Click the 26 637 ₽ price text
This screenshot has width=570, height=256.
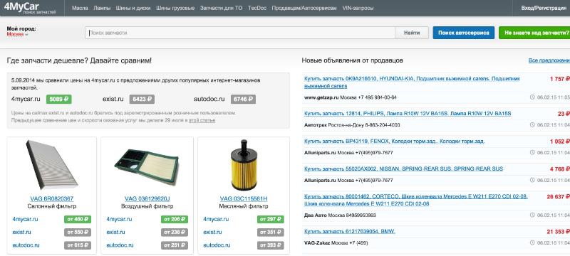(558, 196)
